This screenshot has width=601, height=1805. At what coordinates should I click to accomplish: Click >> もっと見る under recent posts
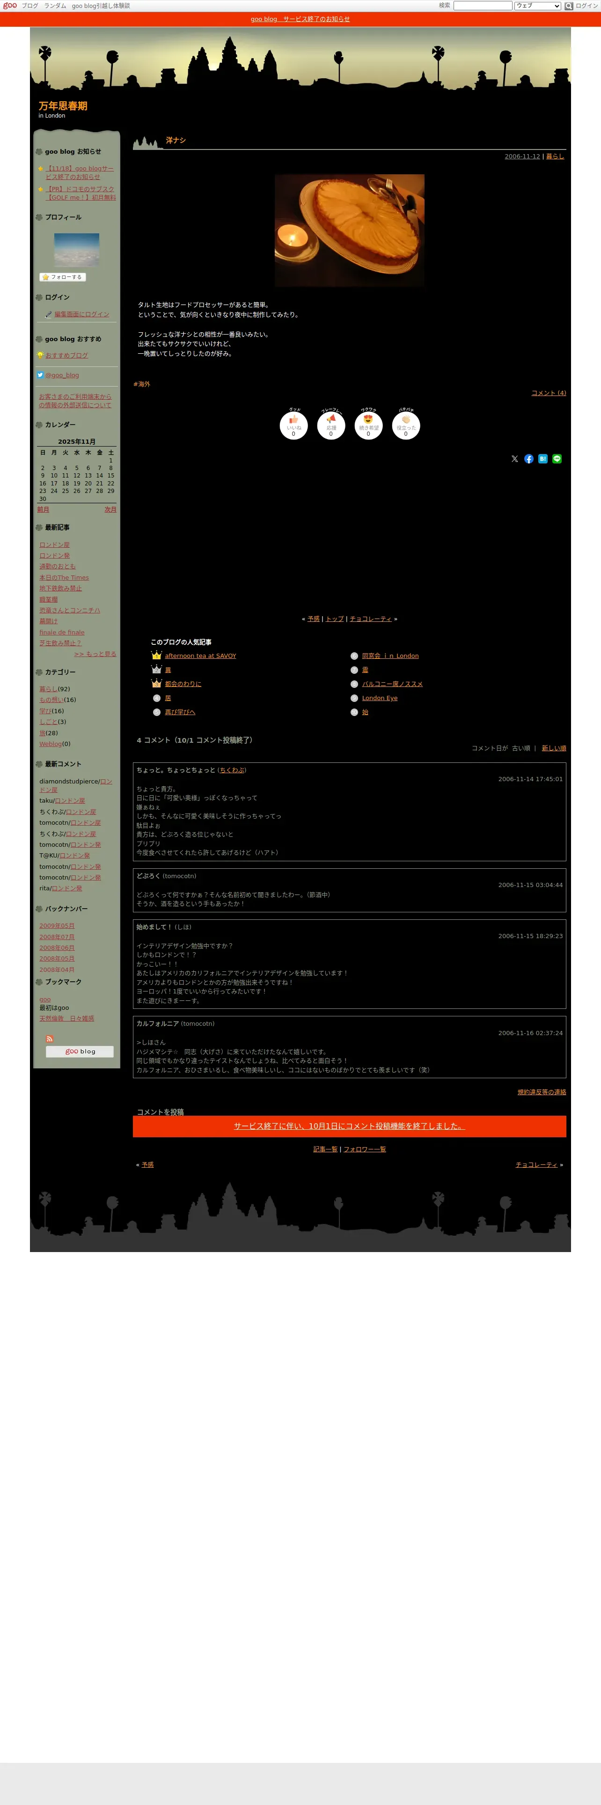95,654
